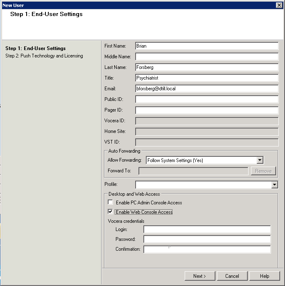Click the Vocera credentials Password field
Image resolution: width=285 pixels, height=286 pixels.
tap(207, 239)
